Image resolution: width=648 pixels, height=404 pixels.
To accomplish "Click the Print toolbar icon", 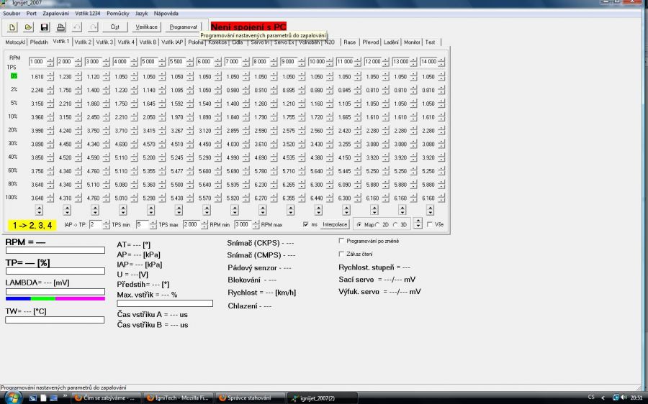I will pyautogui.click(x=60, y=27).
